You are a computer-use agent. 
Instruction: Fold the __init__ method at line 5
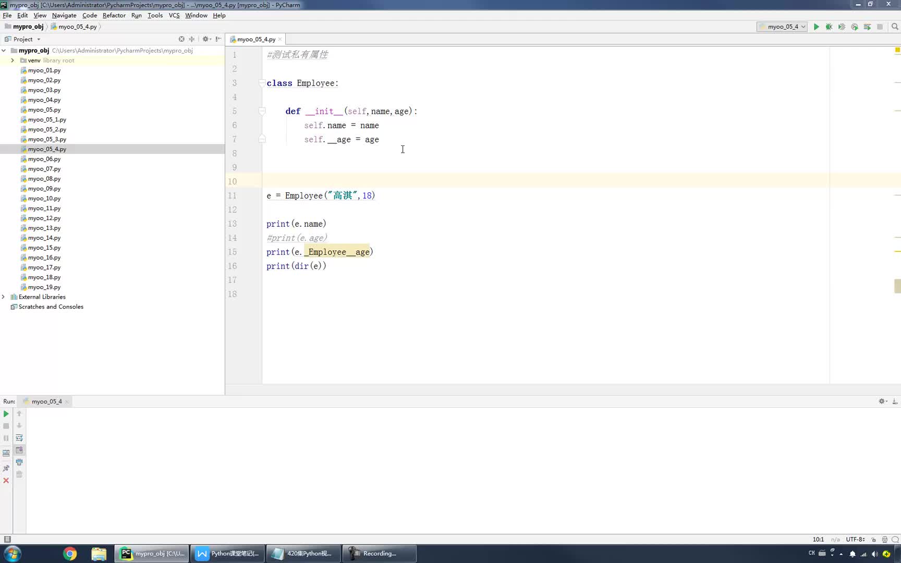coord(262,111)
